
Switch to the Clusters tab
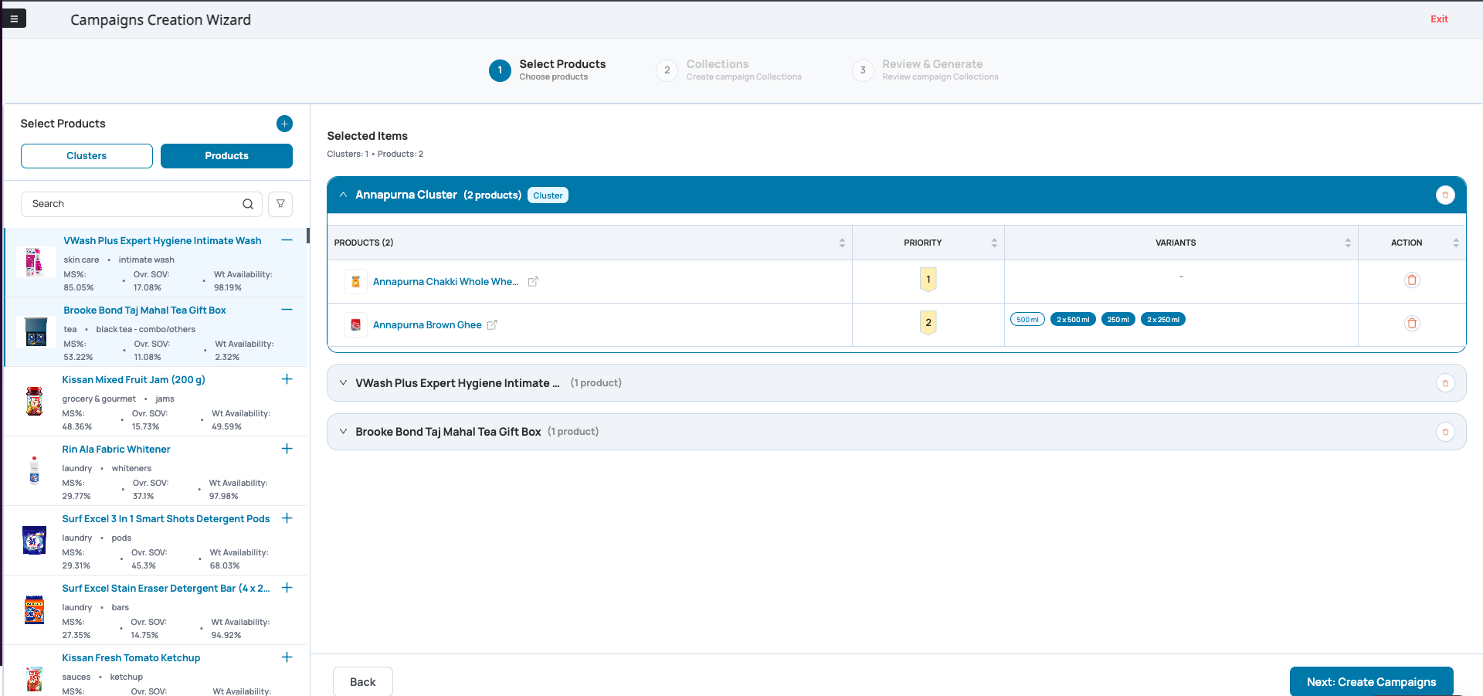[87, 156]
